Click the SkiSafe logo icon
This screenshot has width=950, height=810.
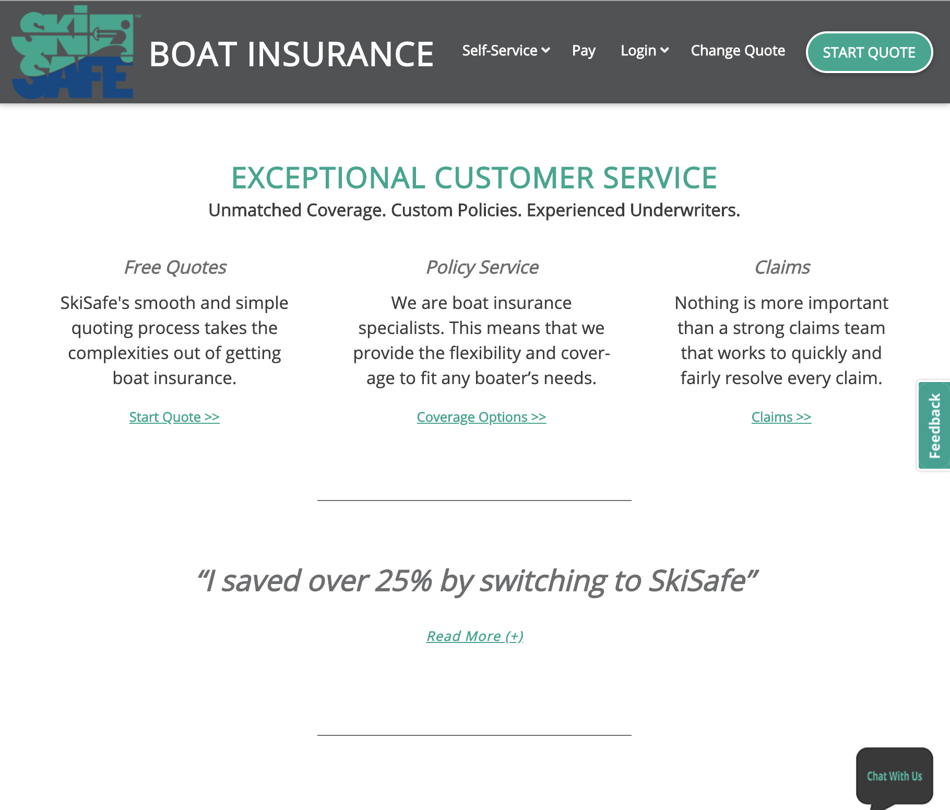(74, 52)
